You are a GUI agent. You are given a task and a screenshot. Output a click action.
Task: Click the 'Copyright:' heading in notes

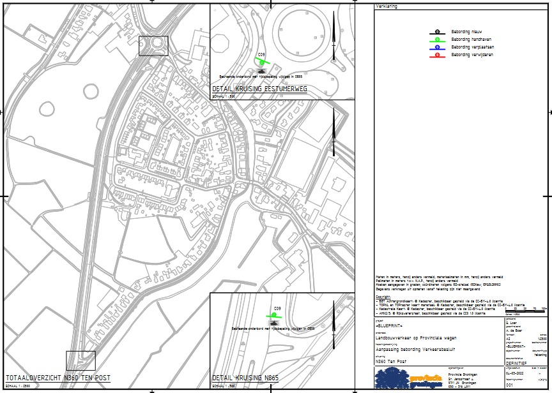click(x=384, y=296)
